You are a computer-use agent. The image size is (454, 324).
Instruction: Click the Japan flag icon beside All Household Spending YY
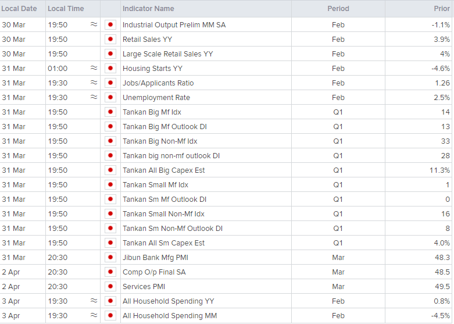(x=110, y=301)
